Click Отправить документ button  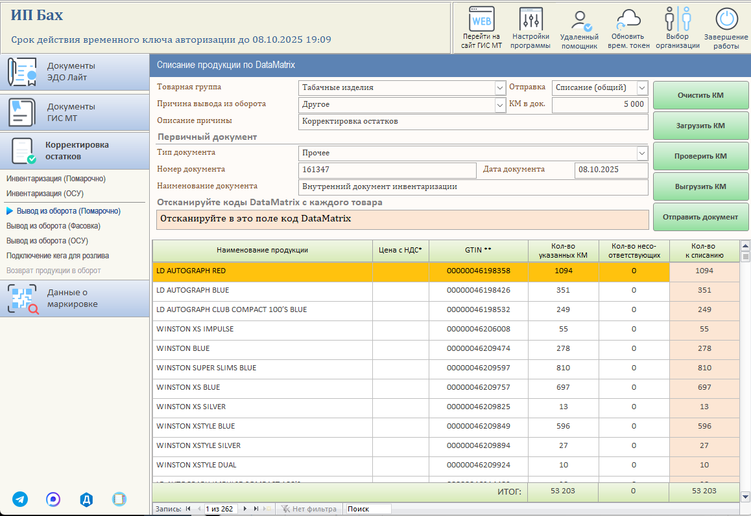point(700,217)
